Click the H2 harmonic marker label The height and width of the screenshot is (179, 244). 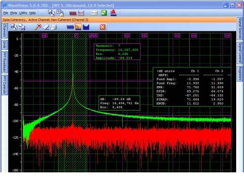point(127,36)
